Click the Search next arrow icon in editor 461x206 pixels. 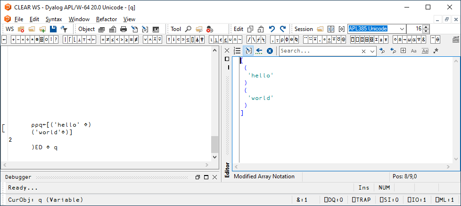(x=383, y=51)
